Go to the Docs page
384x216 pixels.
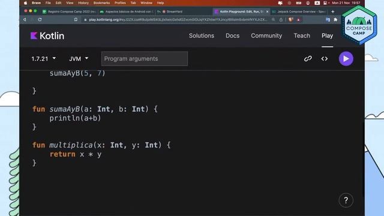click(x=232, y=36)
